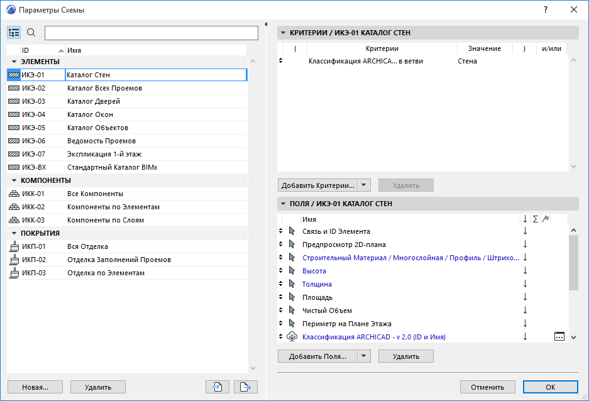Click drag handle of Связь и ID Элемента
This screenshot has width=589, height=401.
pos(280,231)
